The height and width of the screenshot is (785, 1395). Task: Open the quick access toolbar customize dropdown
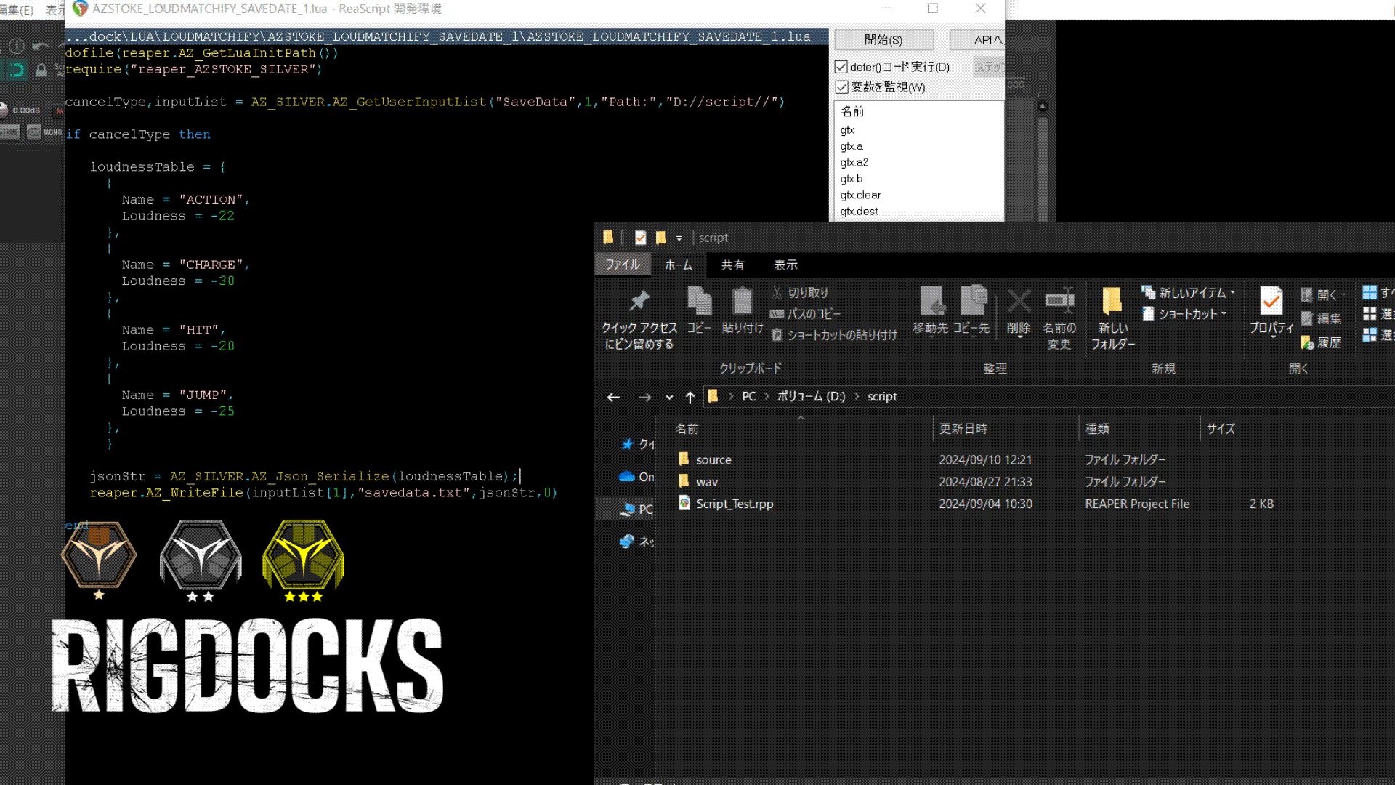click(x=679, y=238)
